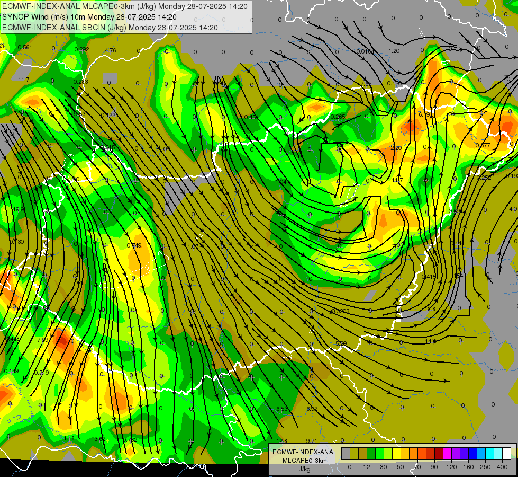Click the '6.19' value on the map
Image resolution: width=518 pixels, height=477 pixels.
coord(424,114)
